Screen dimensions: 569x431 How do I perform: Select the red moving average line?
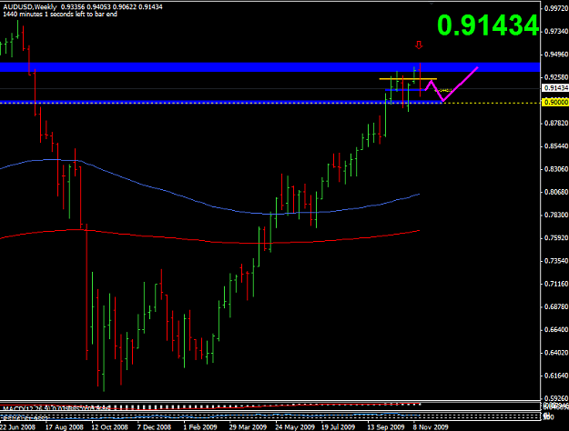(209, 236)
